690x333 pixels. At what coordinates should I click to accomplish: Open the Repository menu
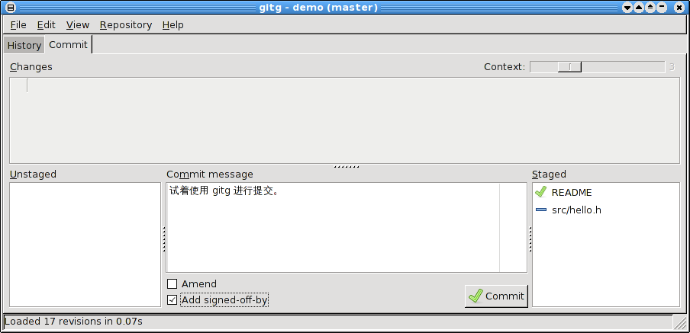point(126,25)
